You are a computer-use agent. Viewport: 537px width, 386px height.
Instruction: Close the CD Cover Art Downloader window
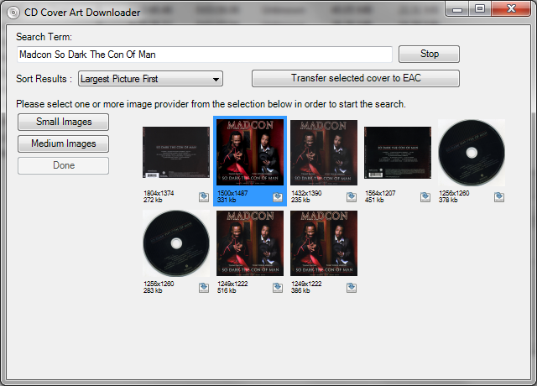pyautogui.click(x=511, y=9)
